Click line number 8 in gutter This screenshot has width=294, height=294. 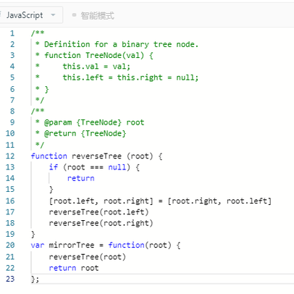12,111
